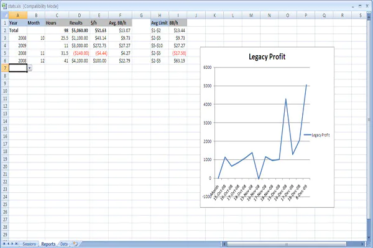
Task: Select column I header
Action: point(178,15)
